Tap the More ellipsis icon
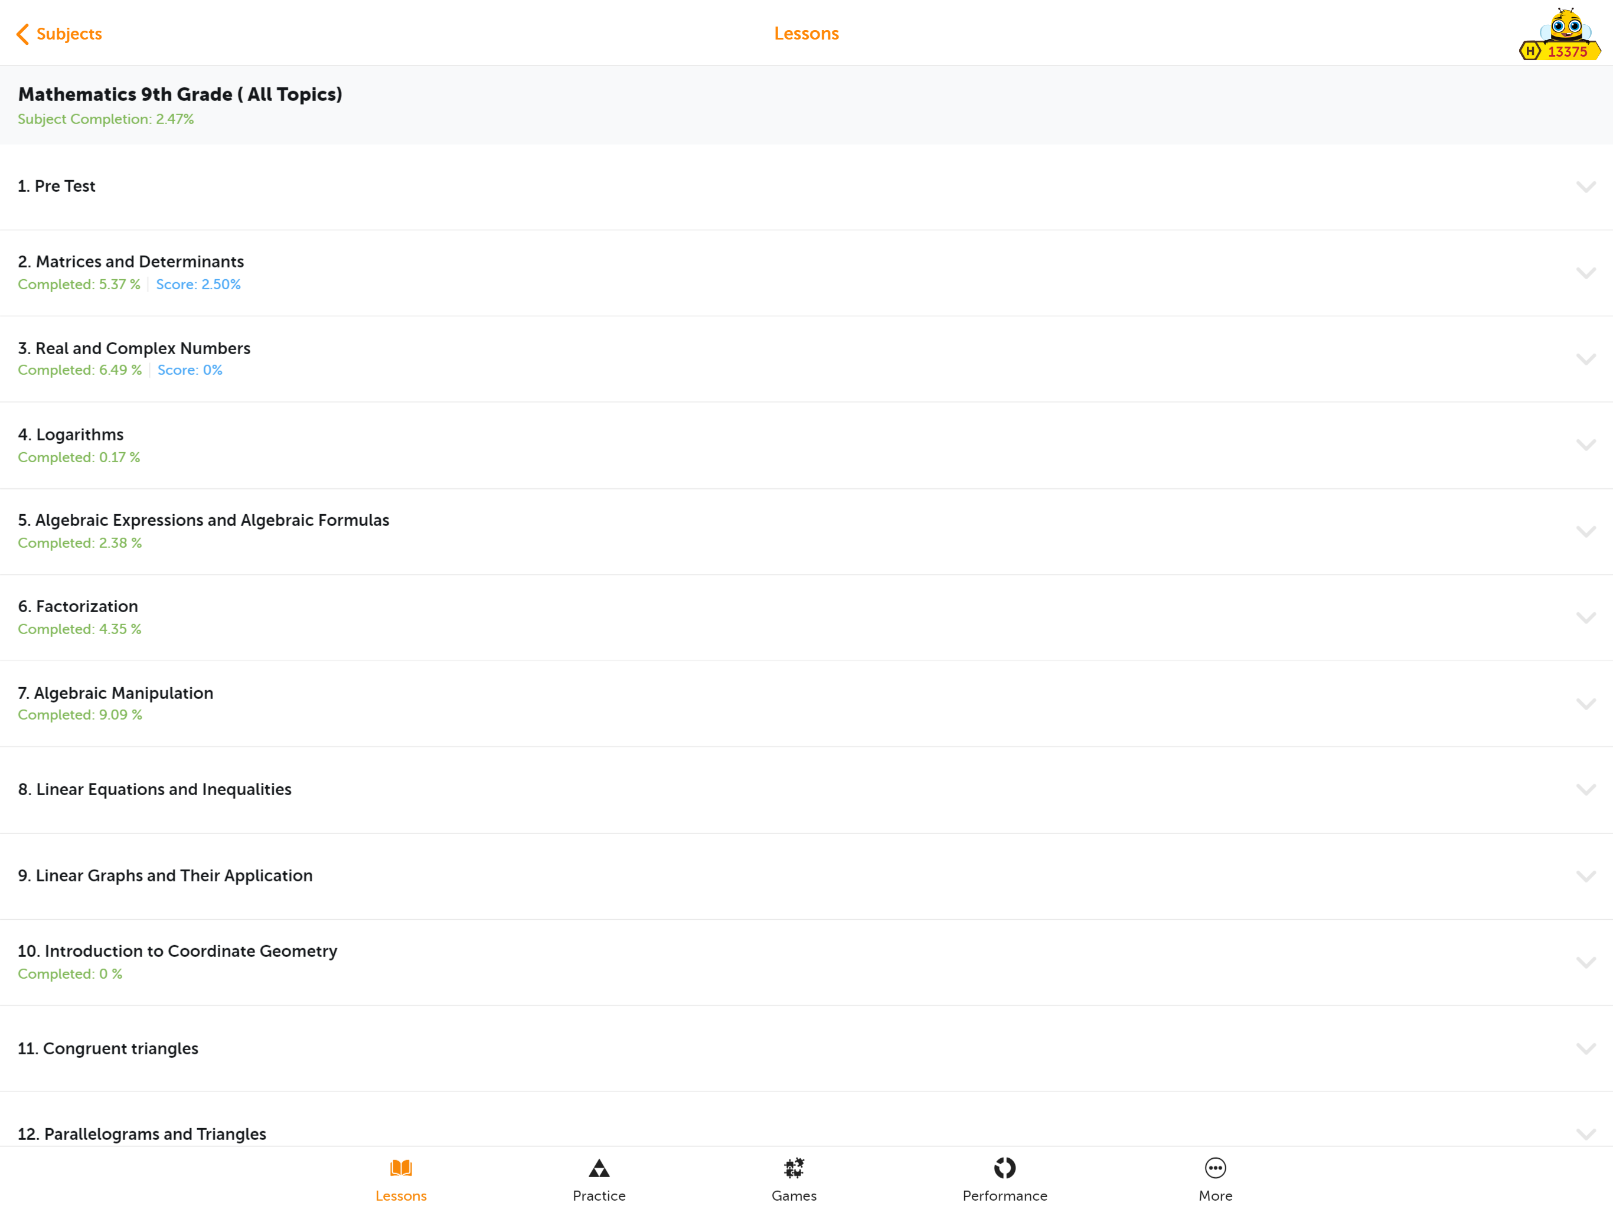The height and width of the screenshot is (1209, 1613). pyautogui.click(x=1216, y=1168)
